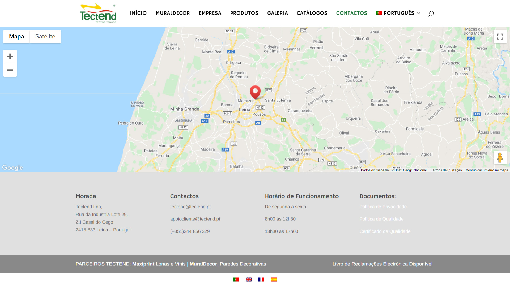Switch map to Mapa view
The width and height of the screenshot is (510, 296).
(x=16, y=37)
